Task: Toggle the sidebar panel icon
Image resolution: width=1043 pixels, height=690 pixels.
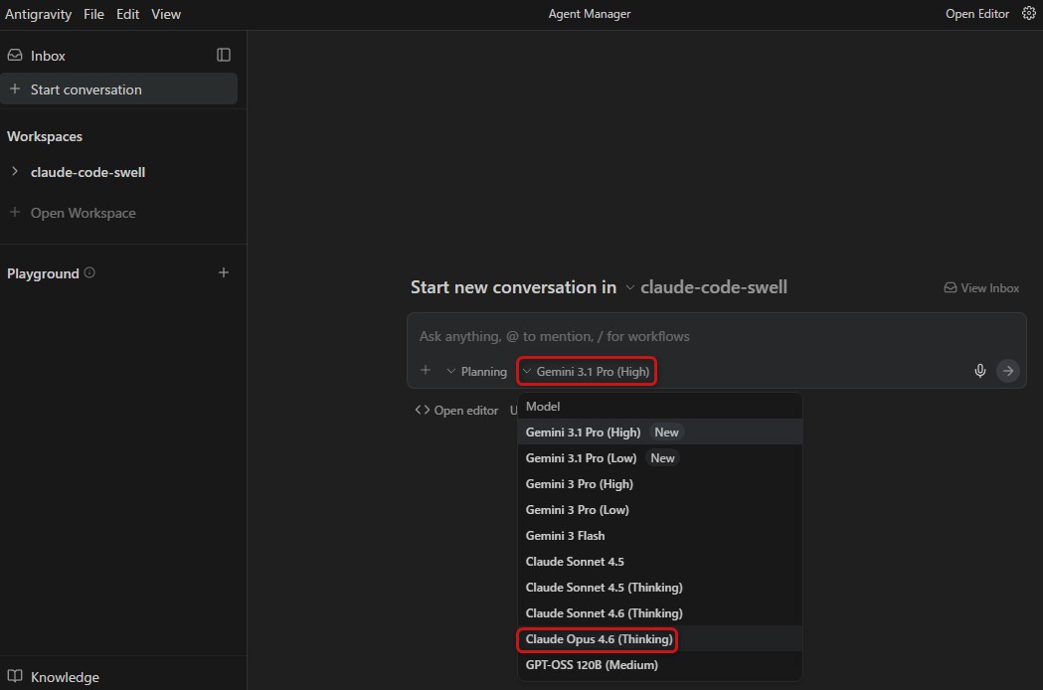Action: 224,56
